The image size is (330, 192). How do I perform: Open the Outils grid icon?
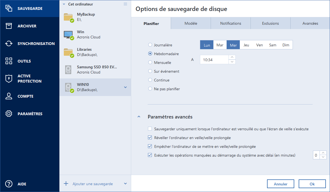(9, 61)
